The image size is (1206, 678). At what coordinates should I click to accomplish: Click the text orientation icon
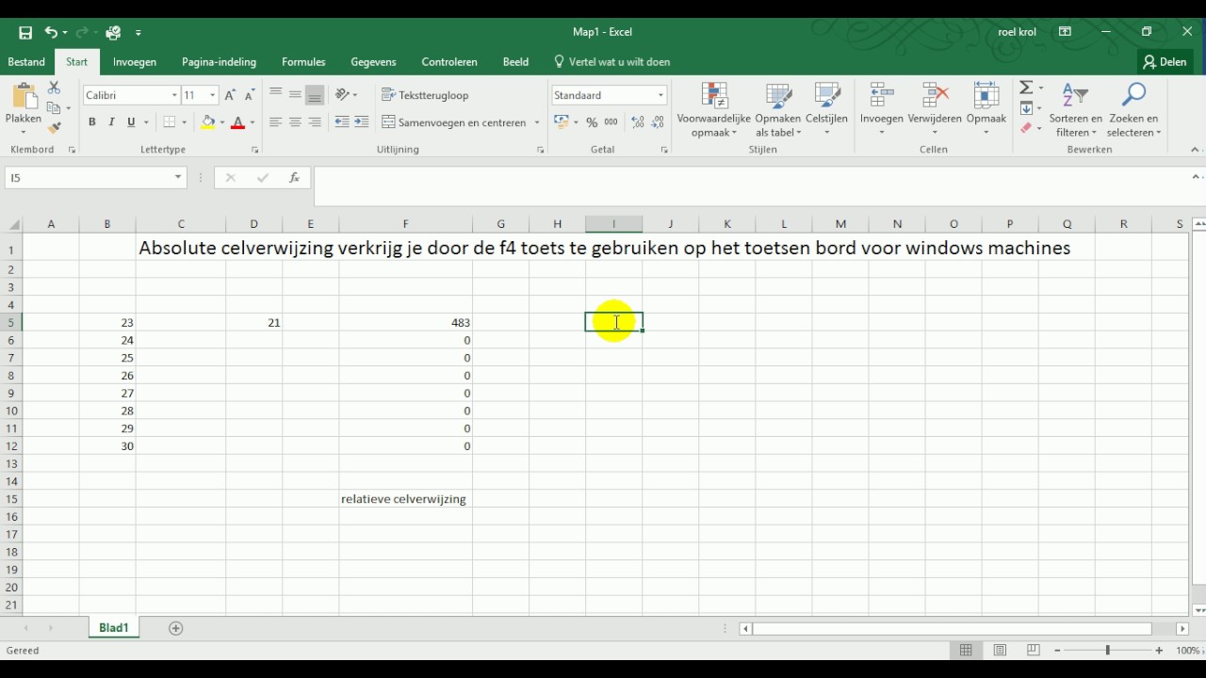[343, 94]
